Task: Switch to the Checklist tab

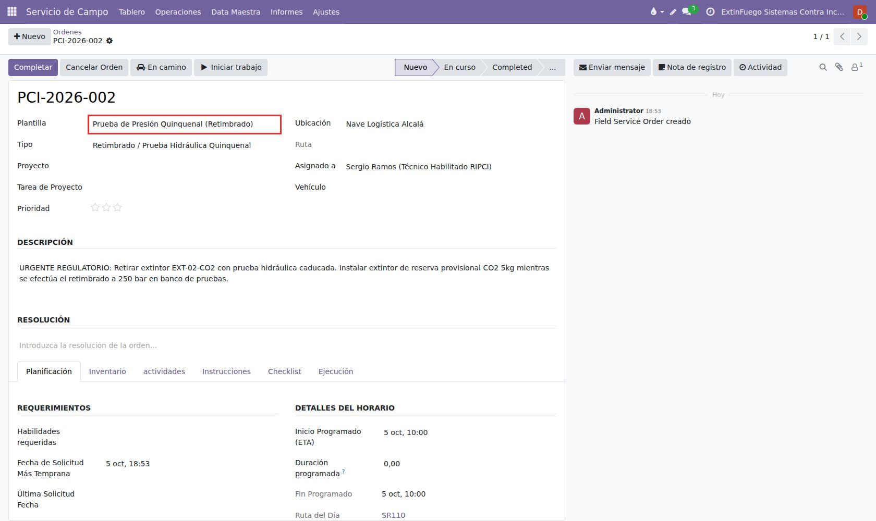Action: coord(284,371)
